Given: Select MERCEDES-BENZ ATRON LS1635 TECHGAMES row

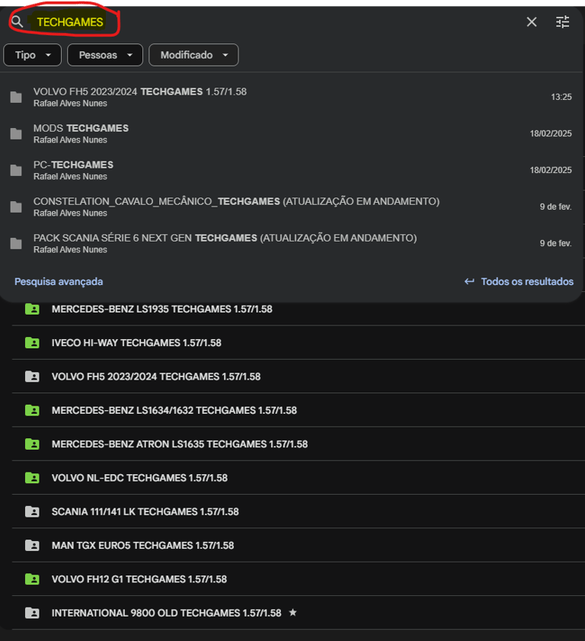Looking at the screenshot, I should 299,444.
